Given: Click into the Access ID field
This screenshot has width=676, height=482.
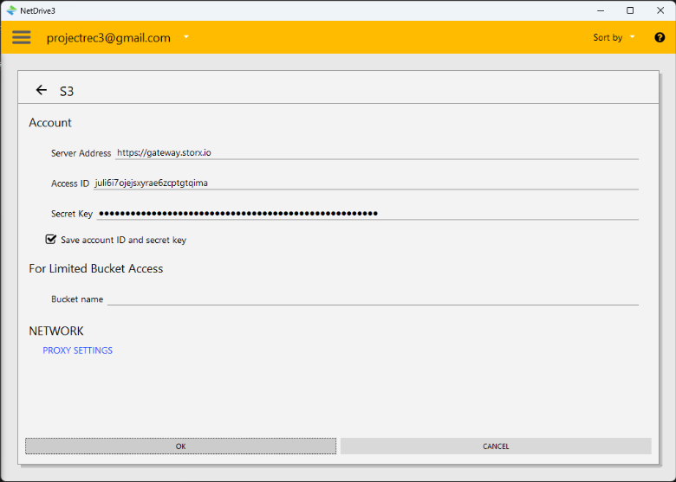Looking at the screenshot, I should click(x=366, y=183).
